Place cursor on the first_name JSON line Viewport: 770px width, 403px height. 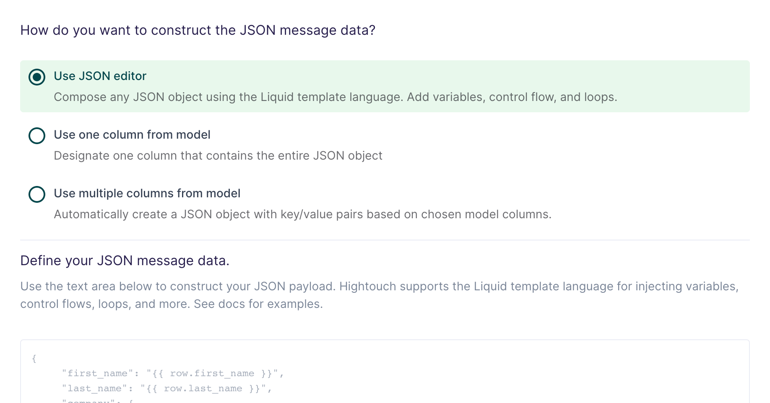point(172,373)
